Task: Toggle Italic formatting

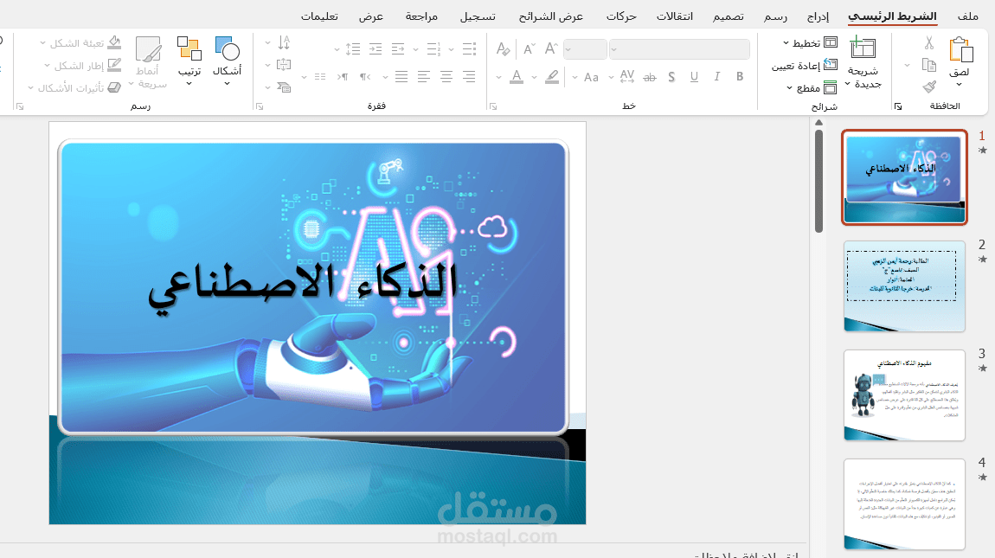Action: coord(716,77)
